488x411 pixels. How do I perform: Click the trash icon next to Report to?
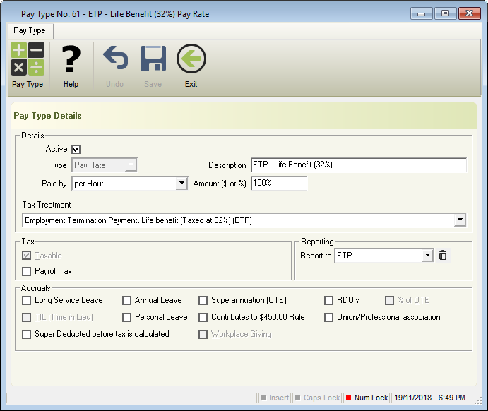[443, 255]
